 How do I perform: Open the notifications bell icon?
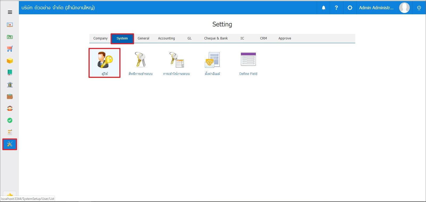(324, 8)
